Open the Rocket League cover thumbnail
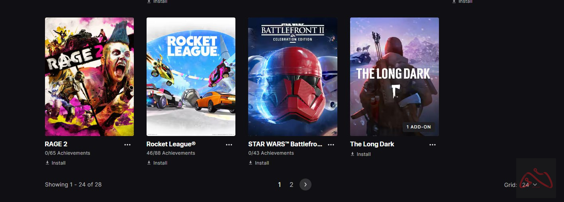Viewport: 564px width, 202px height. (191, 77)
